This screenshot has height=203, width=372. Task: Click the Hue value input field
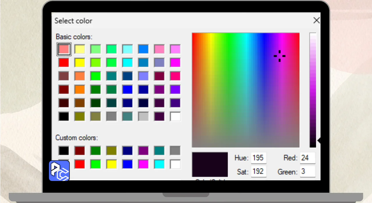tap(258, 158)
